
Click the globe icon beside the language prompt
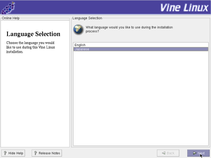(78, 29)
